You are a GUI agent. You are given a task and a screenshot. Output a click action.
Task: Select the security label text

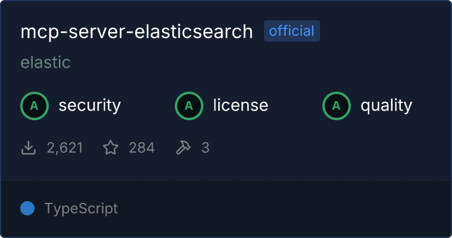click(x=90, y=105)
